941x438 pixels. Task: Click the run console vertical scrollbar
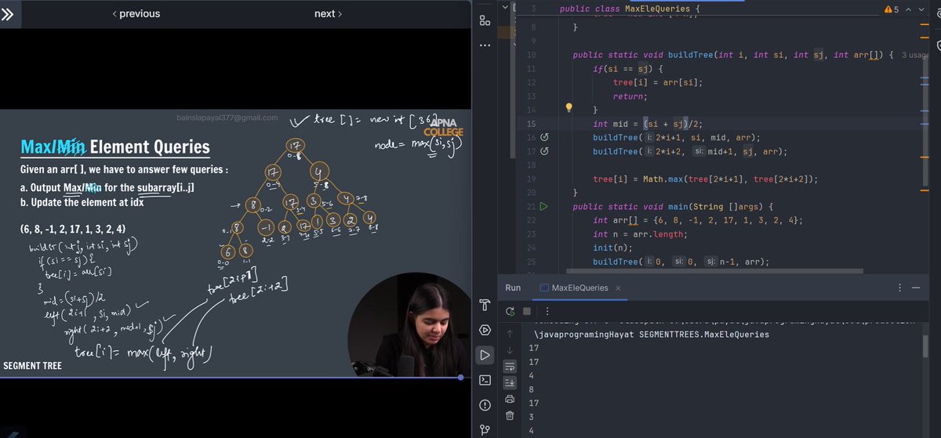(926, 345)
